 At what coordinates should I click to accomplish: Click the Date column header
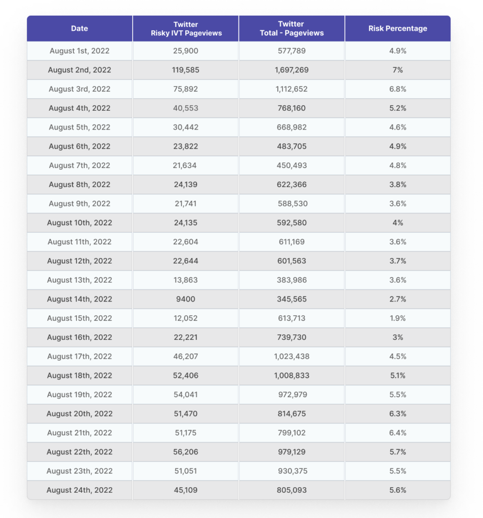79,28
